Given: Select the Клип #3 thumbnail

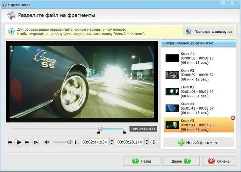Looking at the screenshot, I should 172,92.
